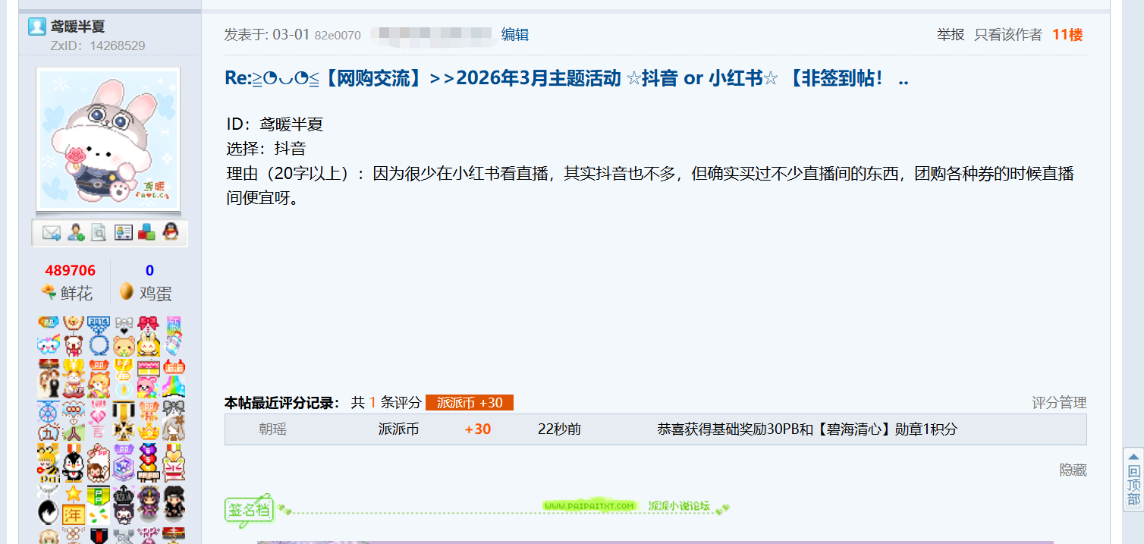Open the search user's posts icon

pos(99,233)
